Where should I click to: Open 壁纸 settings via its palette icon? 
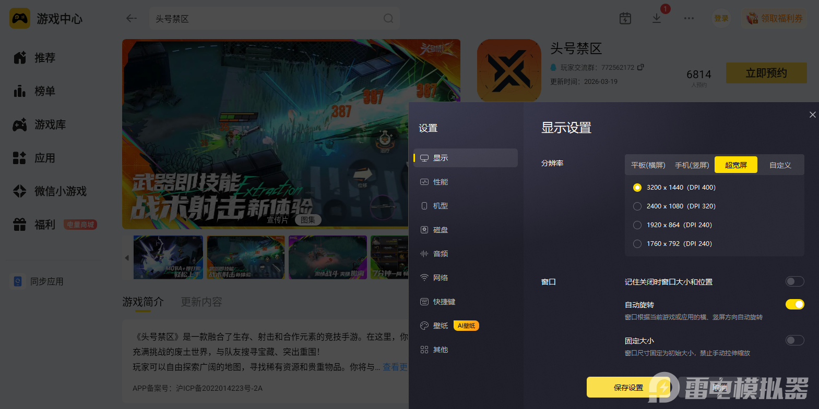tap(424, 326)
